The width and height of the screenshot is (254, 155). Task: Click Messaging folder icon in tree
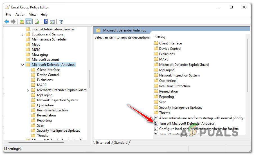pyautogui.click(x=28, y=54)
